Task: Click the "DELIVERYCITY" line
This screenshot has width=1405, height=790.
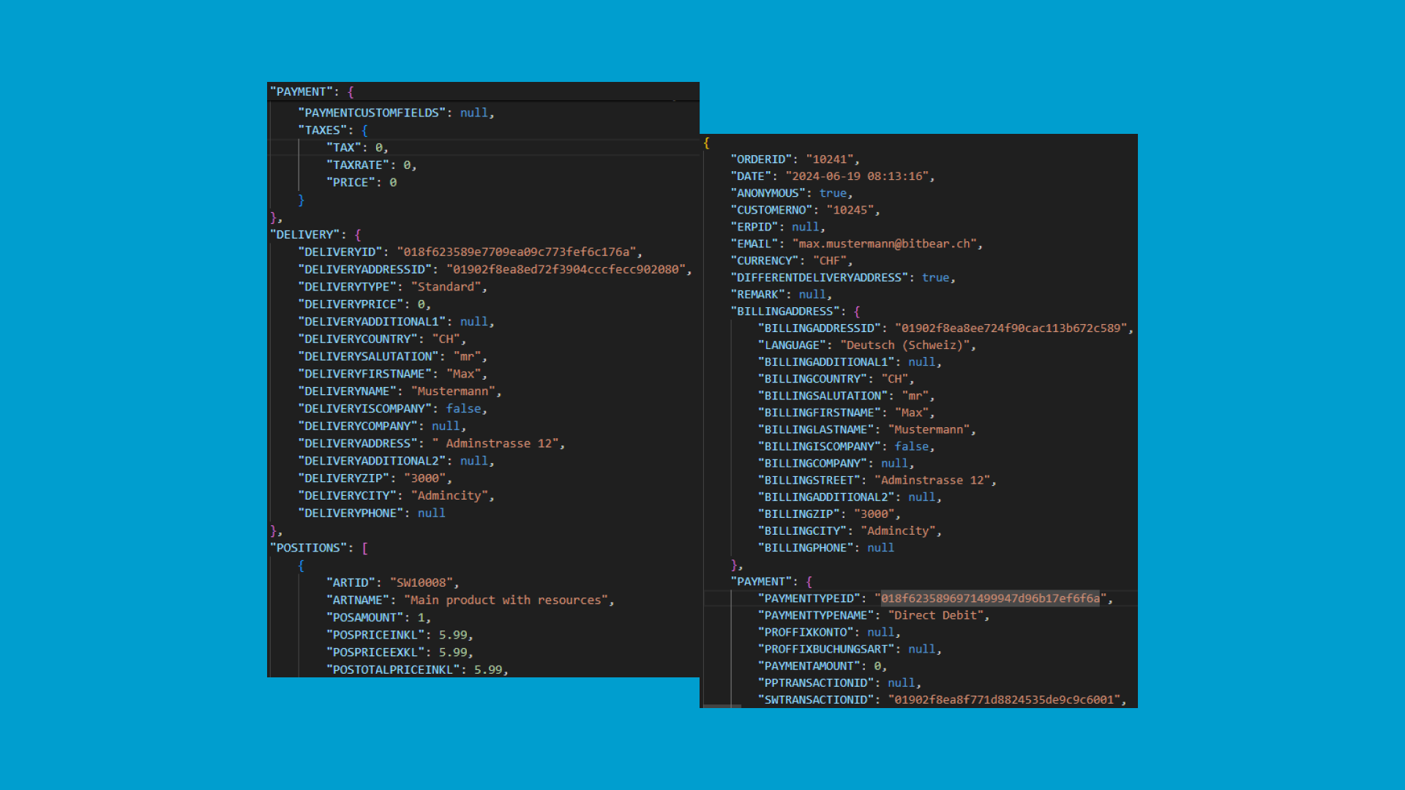Action: 396,496
